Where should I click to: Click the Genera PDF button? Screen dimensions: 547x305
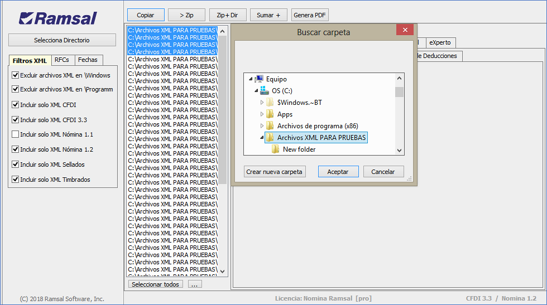click(310, 16)
